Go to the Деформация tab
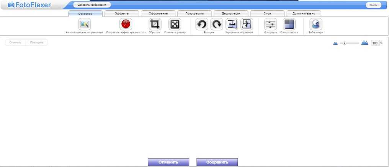 click(x=231, y=13)
